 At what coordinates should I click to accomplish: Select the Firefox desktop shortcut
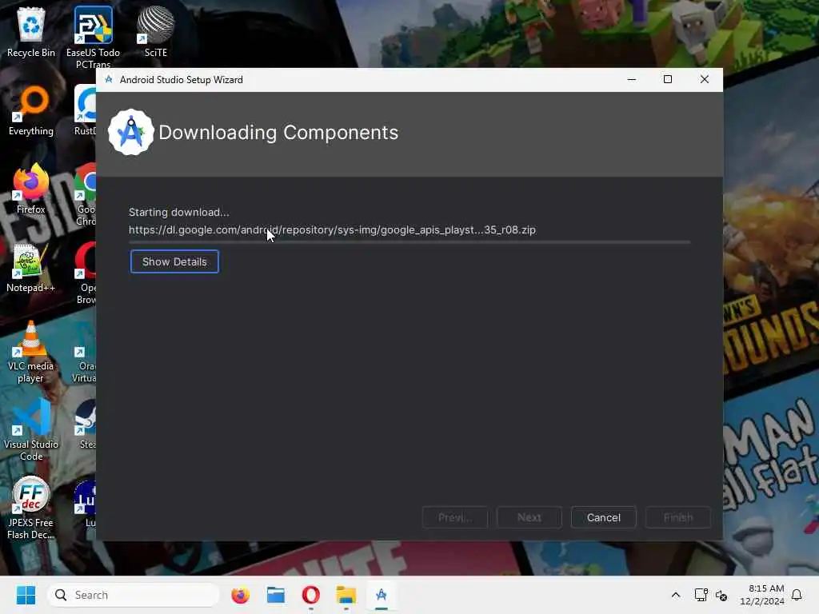click(x=31, y=189)
